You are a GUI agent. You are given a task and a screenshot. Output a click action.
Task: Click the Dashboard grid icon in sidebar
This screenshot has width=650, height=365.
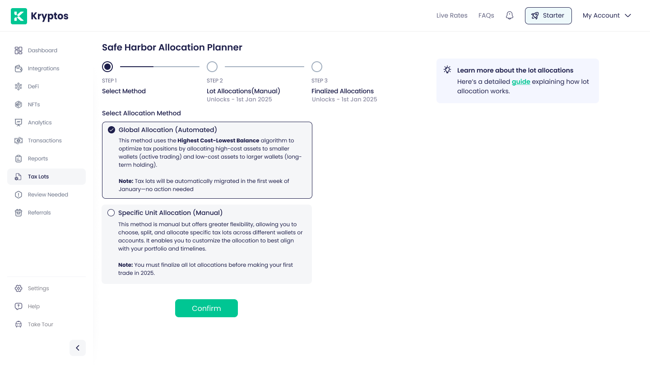click(x=19, y=50)
